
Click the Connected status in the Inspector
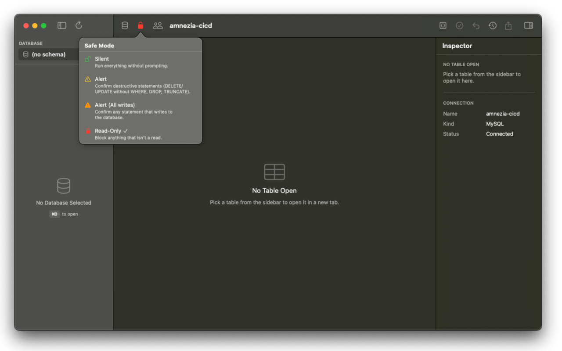(499, 134)
